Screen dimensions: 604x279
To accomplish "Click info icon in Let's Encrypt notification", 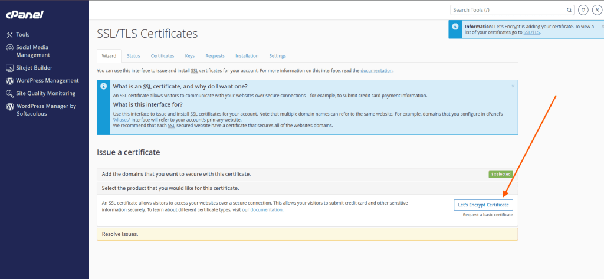I will point(455,27).
